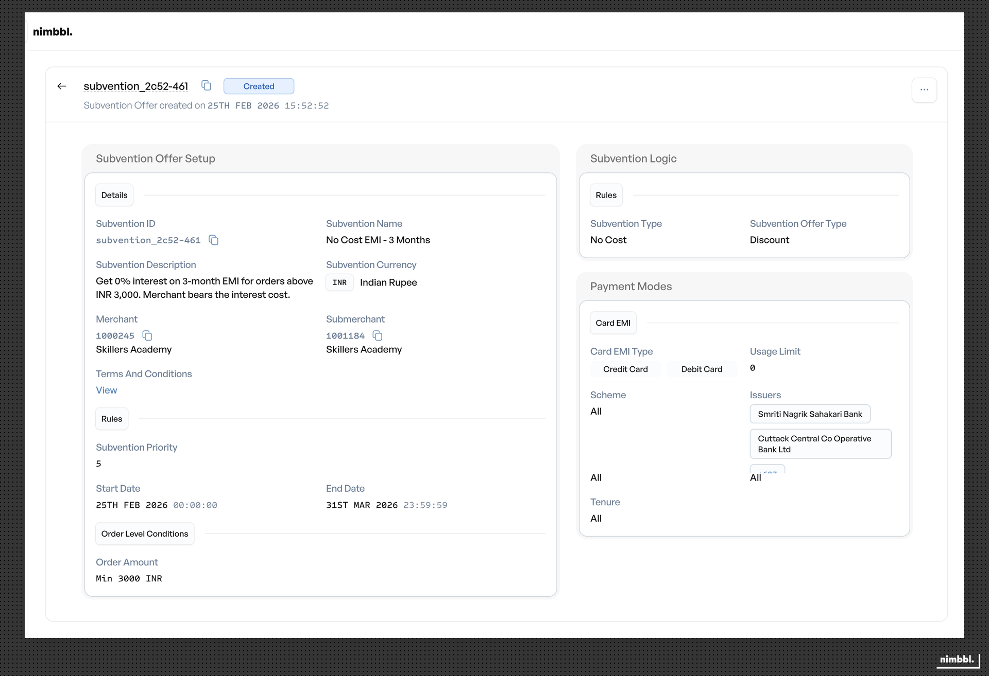The image size is (989, 676).
Task: View the Terms And Conditions link
Action: point(106,390)
